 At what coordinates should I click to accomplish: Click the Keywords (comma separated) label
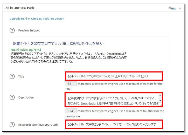(x=38, y=125)
